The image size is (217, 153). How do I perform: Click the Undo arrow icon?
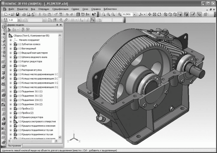click(67, 14)
